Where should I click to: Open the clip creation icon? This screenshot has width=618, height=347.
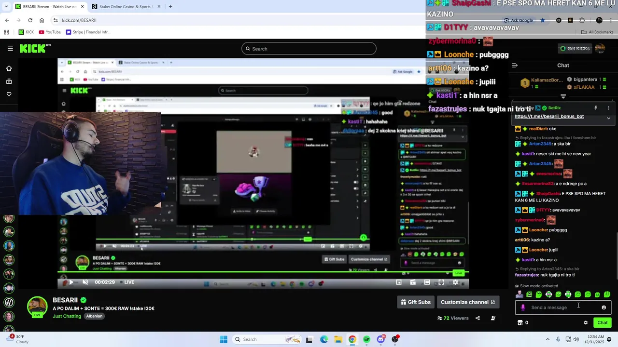click(413, 282)
